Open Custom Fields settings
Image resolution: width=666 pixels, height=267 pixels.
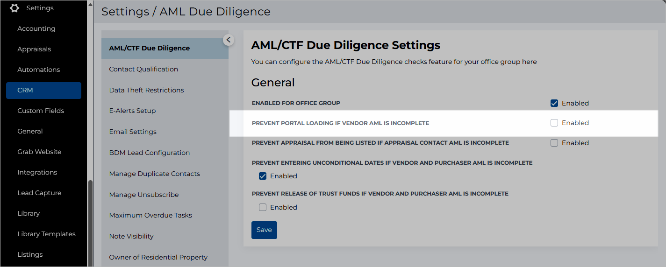pyautogui.click(x=41, y=111)
